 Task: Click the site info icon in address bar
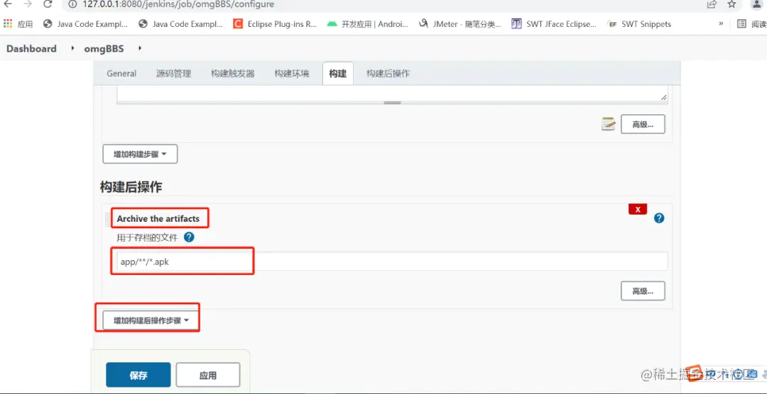point(73,4)
